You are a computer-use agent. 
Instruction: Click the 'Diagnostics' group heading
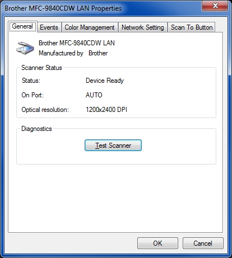tap(36, 129)
